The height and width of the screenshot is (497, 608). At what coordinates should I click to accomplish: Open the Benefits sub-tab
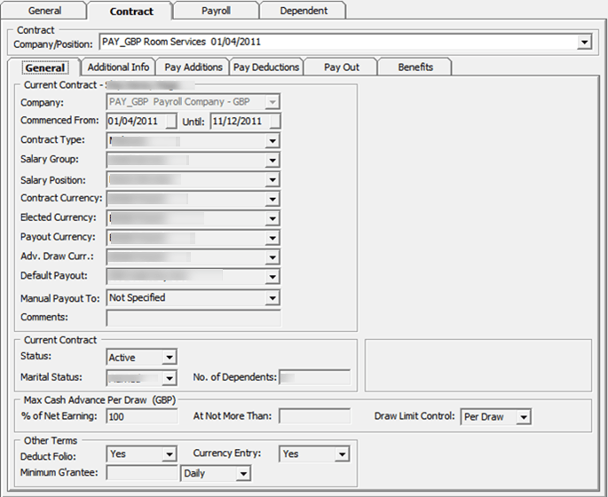(x=415, y=67)
